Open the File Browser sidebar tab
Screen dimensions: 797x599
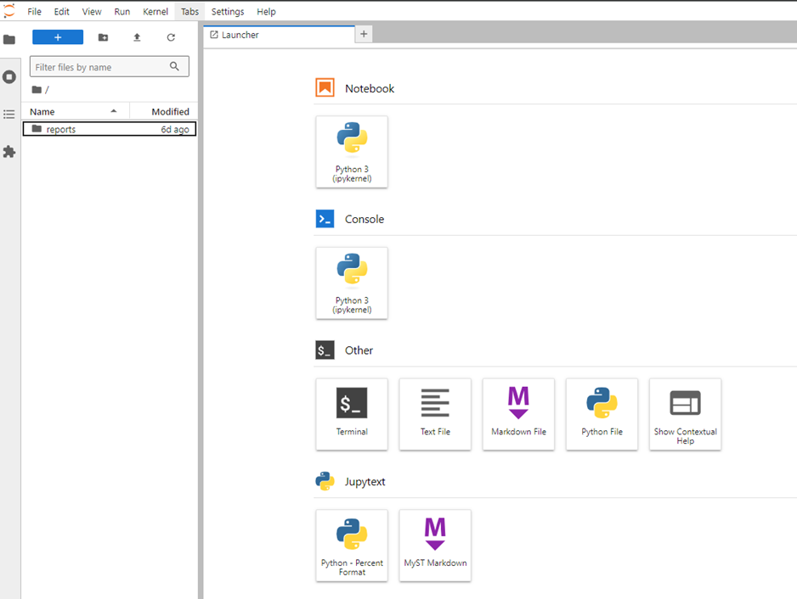[x=9, y=40]
